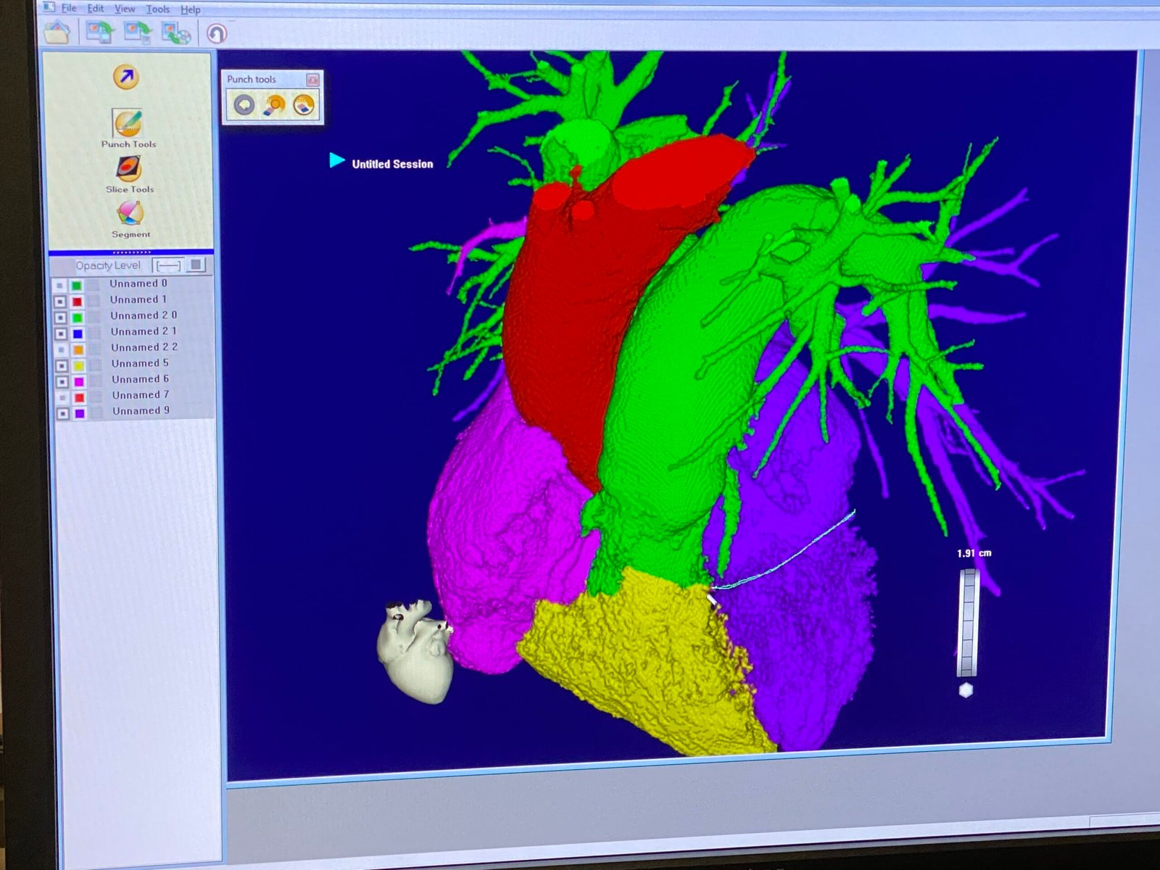
Task: Select the Slice Tools icon
Action: tap(128, 168)
